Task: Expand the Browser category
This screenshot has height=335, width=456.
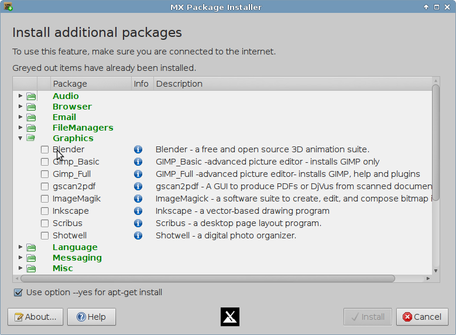Action: pyautogui.click(x=20, y=106)
